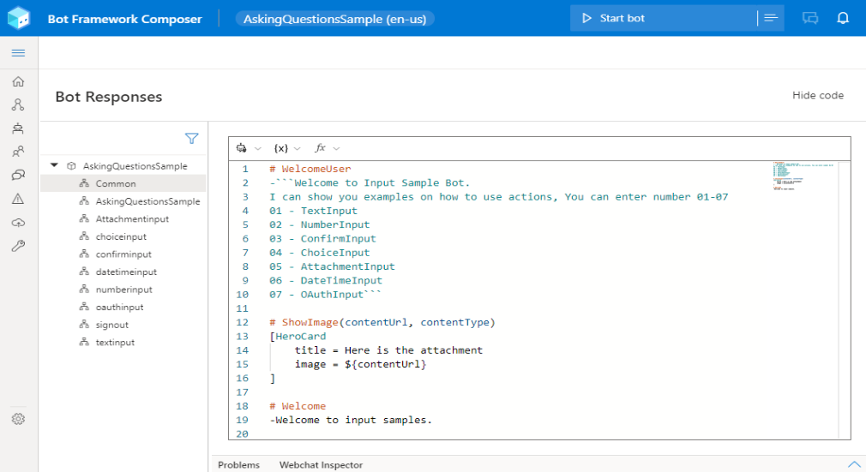Select confirminput in the tree
Image resolution: width=866 pixels, height=472 pixels.
pyautogui.click(x=123, y=254)
